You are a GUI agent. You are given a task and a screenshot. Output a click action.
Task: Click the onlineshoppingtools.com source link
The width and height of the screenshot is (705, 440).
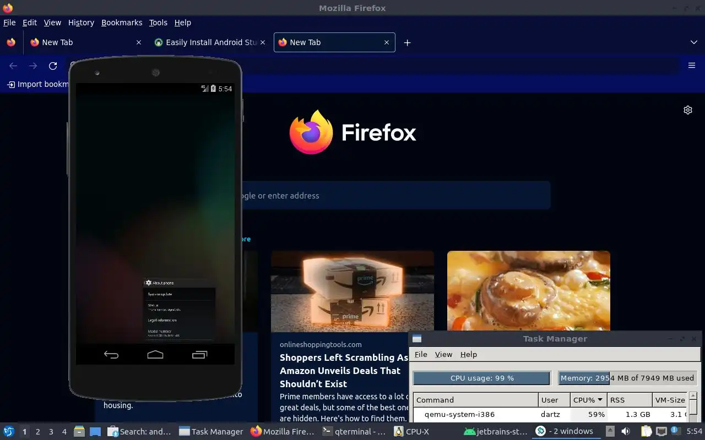tap(321, 344)
